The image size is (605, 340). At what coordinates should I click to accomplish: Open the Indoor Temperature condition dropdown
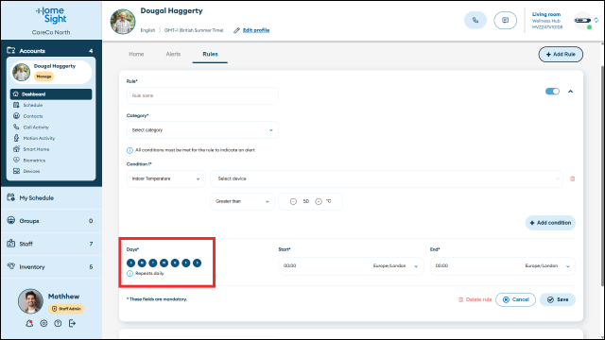166,178
